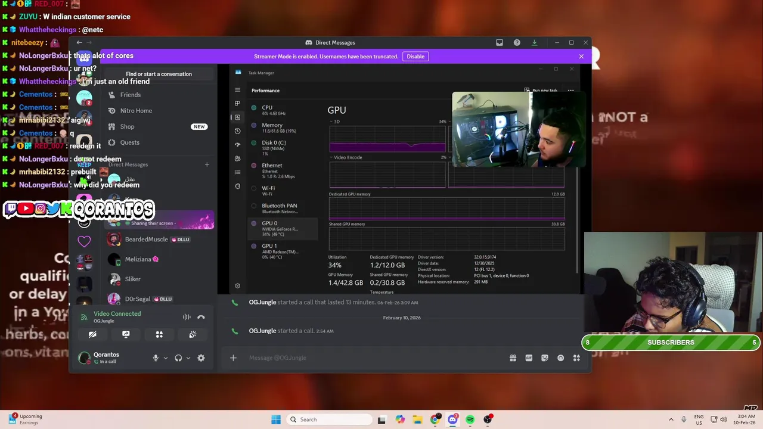
Task: Open the Upcoming Earnings widget
Action: pos(25,419)
